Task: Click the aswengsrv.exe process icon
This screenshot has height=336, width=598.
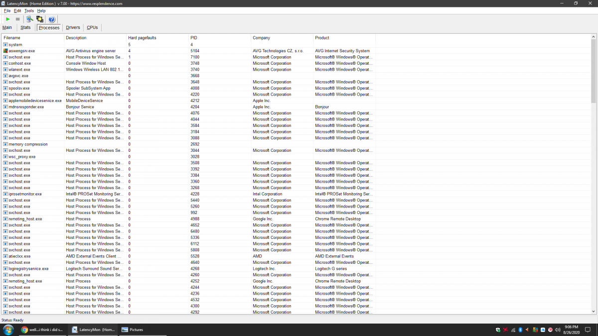Action: click(x=5, y=51)
